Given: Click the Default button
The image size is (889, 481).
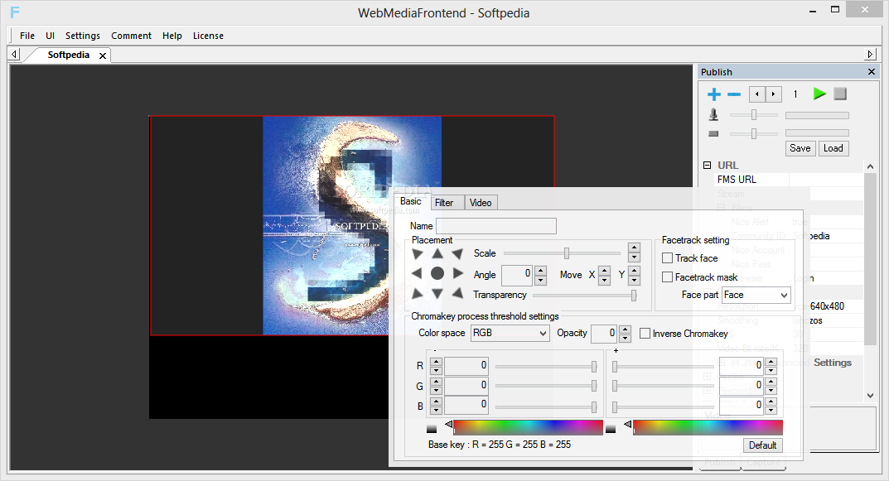Looking at the screenshot, I should 762,445.
